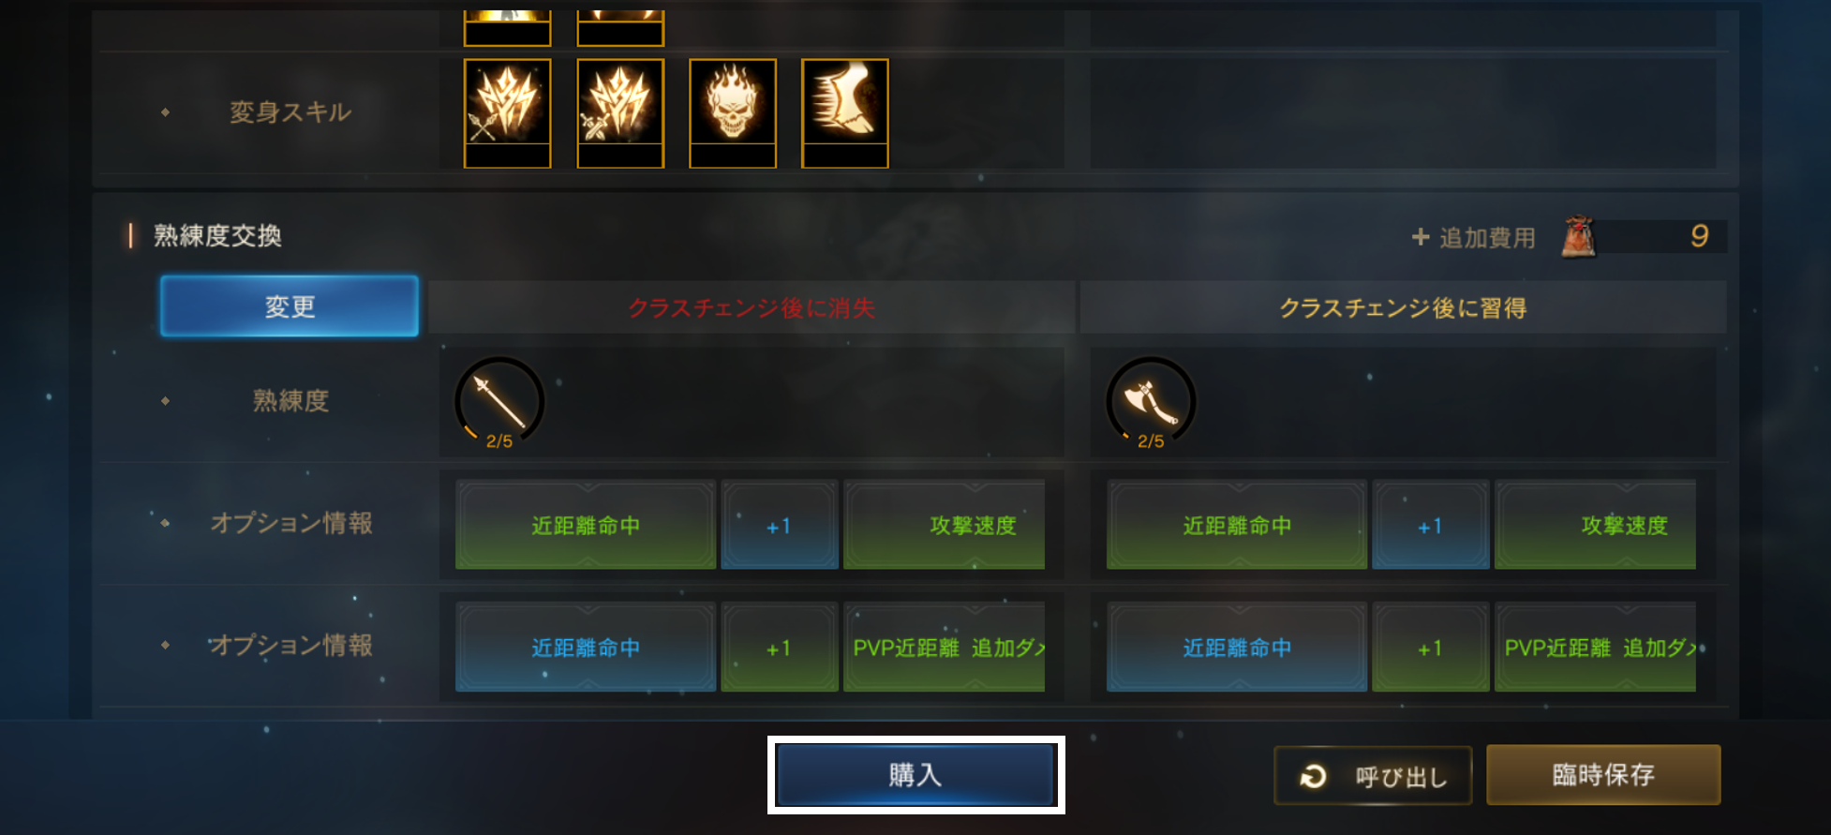Open the クラスチェンジ後に習得 column header
Viewport: 1831px width, 835px height.
click(1403, 307)
